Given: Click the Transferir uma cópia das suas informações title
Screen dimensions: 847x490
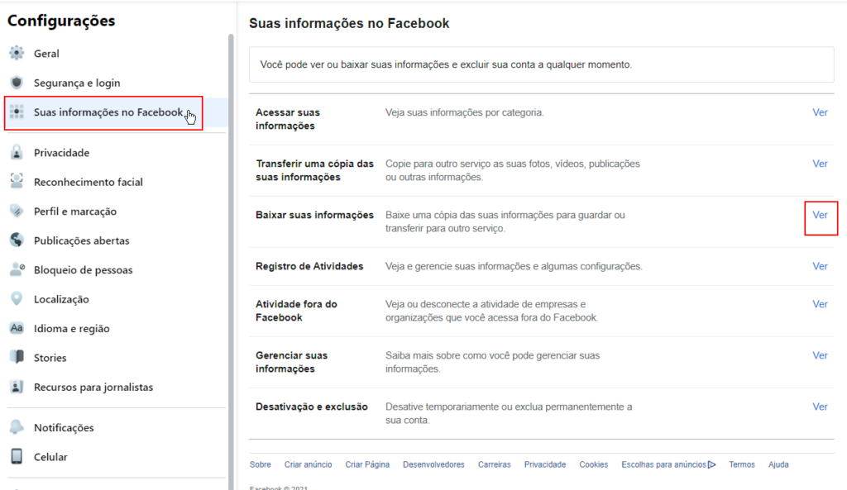Looking at the screenshot, I should pos(314,170).
